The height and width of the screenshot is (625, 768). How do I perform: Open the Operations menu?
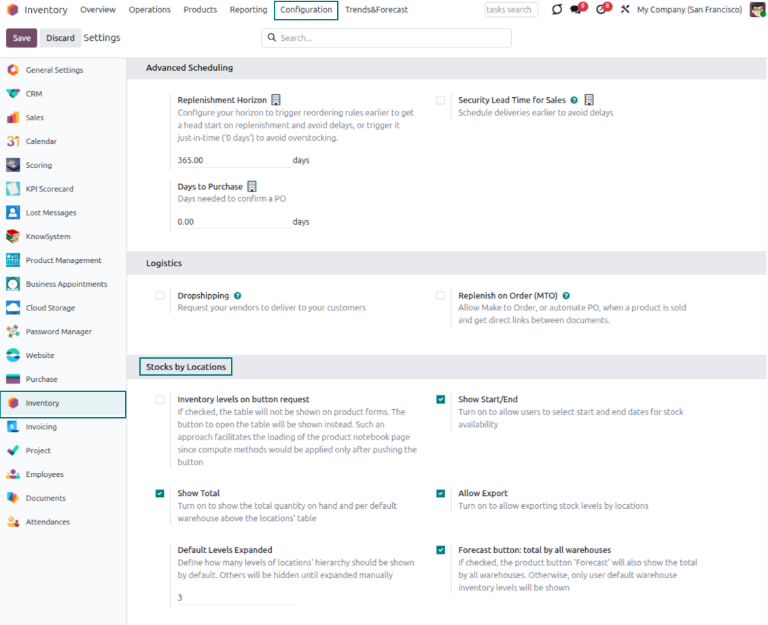click(x=150, y=10)
